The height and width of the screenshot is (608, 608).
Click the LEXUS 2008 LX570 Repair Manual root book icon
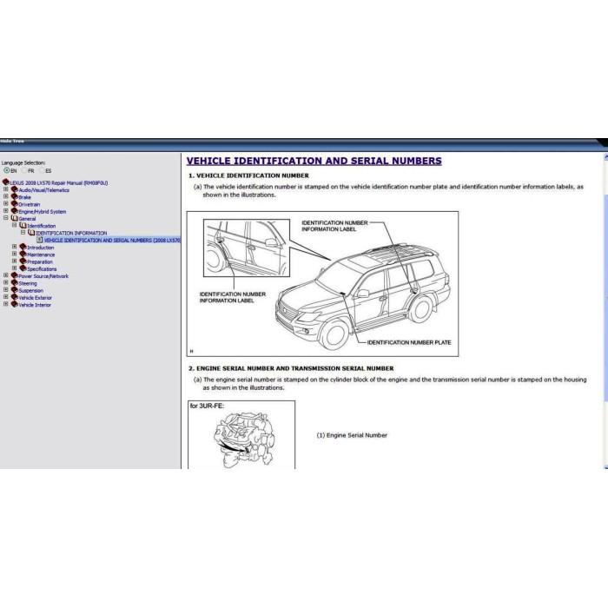coord(5,182)
